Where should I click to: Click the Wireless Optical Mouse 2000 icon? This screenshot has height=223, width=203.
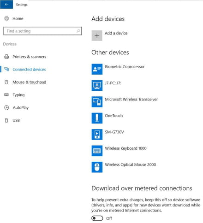pyautogui.click(x=97, y=167)
